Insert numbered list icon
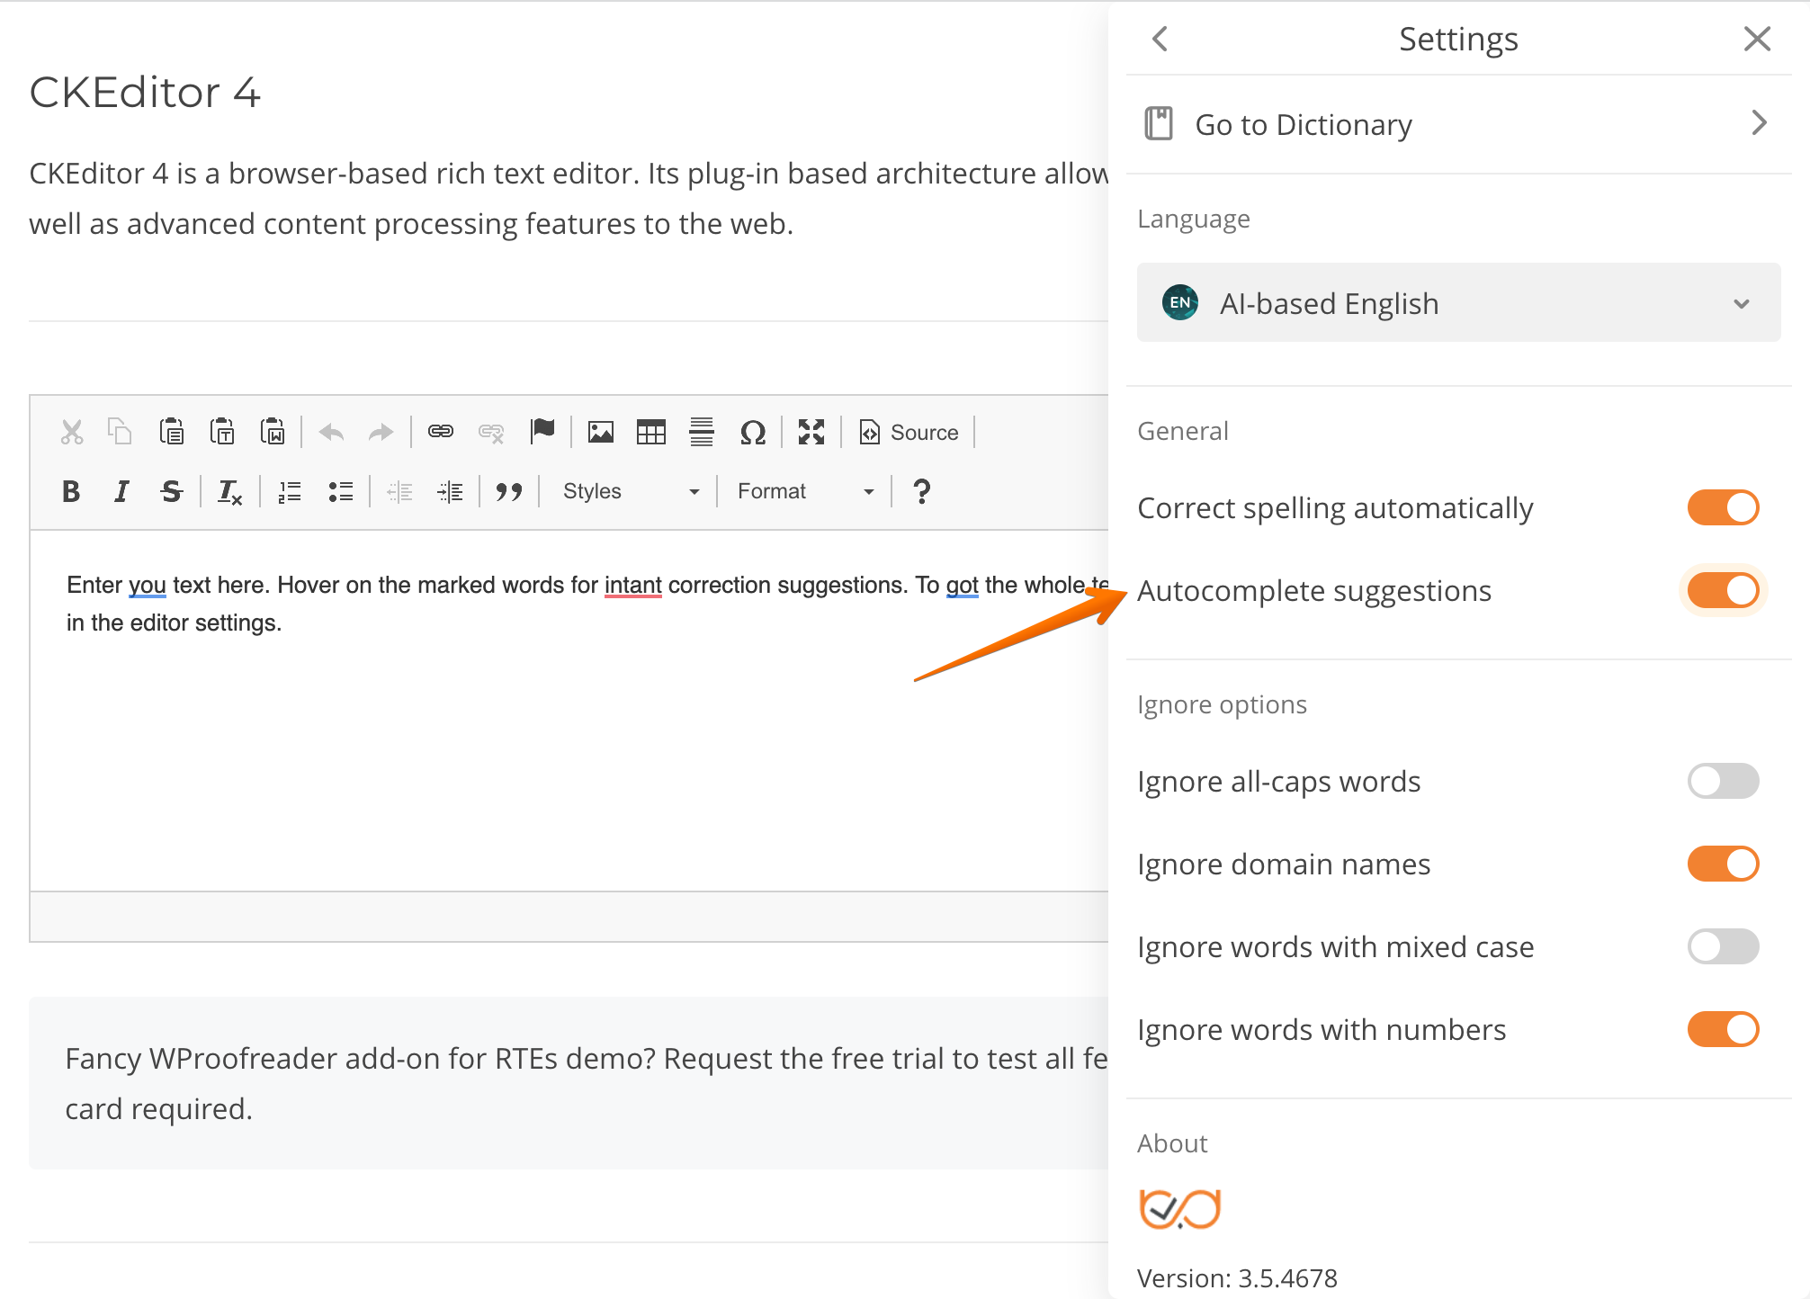This screenshot has height=1299, width=1810. pos(290,491)
